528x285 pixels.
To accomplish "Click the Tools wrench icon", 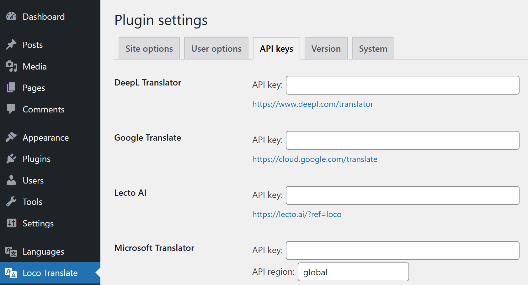I will pyautogui.click(x=11, y=201).
